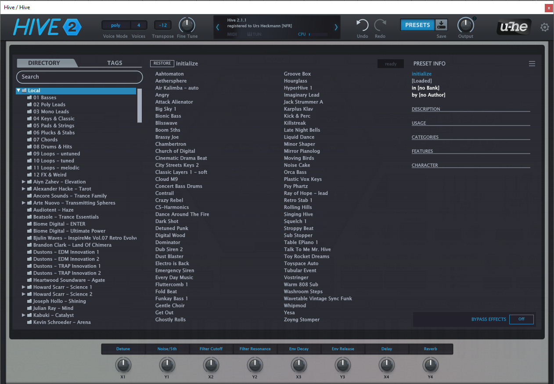Close the Hive window
Image resolution: width=554 pixels, height=384 pixels.
[x=549, y=8]
